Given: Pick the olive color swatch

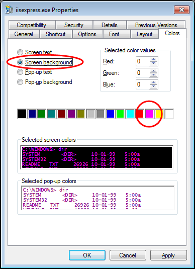Looking at the screenshot, I should [x=81, y=114].
